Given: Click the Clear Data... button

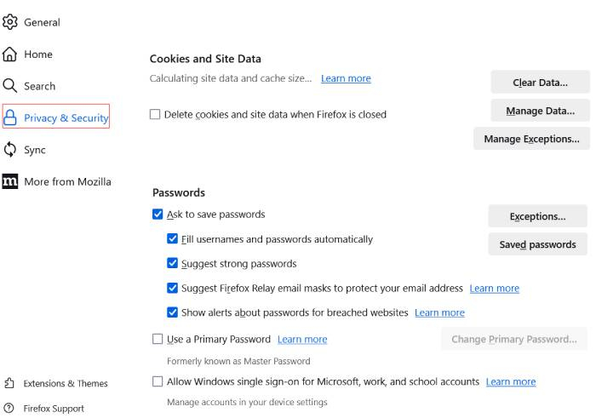Looking at the screenshot, I should [x=540, y=82].
